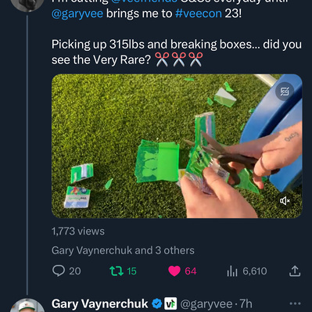Click the blue verified badge
The height and width of the screenshot is (312, 312).
[157, 303]
